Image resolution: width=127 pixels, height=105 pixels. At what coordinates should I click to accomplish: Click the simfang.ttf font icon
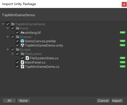[x=23, y=32]
